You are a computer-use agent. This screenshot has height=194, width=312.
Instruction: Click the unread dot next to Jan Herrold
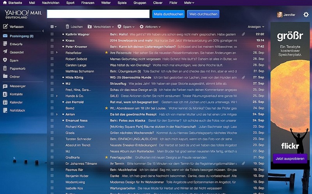pos(63,102)
